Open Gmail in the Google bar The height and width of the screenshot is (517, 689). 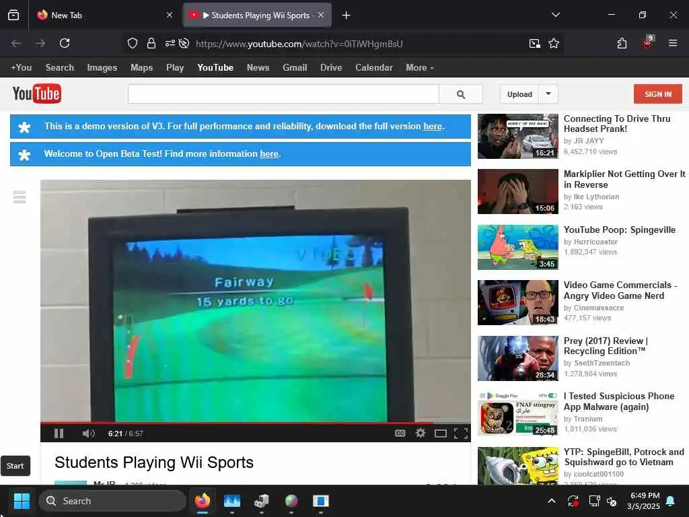click(x=295, y=68)
